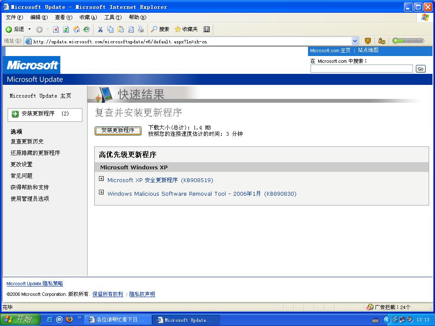Click the Microsoft.com 主页 link
The height and width of the screenshot is (326, 435).
330,51
